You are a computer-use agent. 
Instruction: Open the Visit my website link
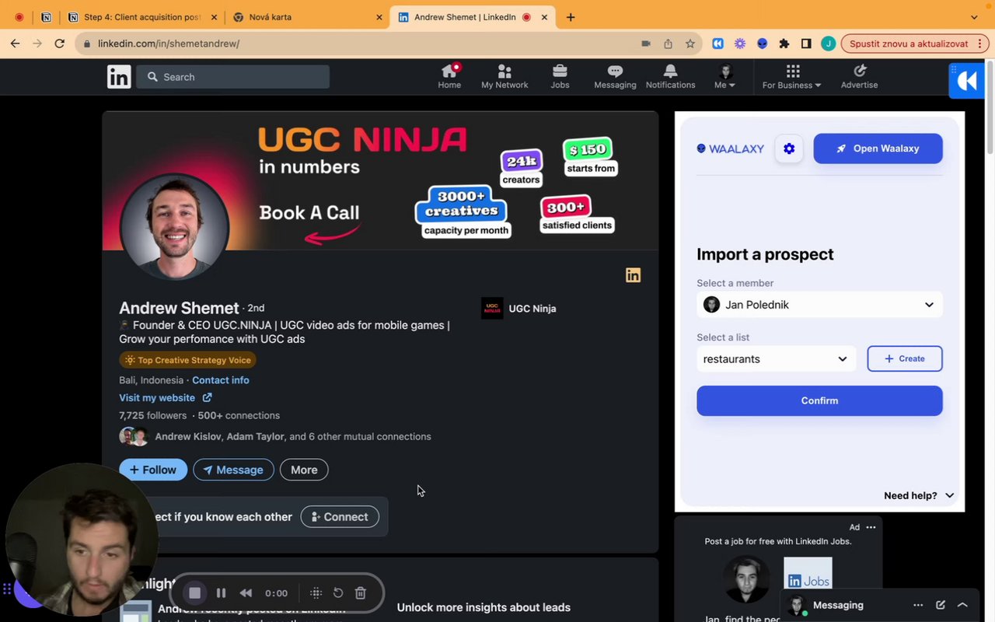click(x=165, y=398)
